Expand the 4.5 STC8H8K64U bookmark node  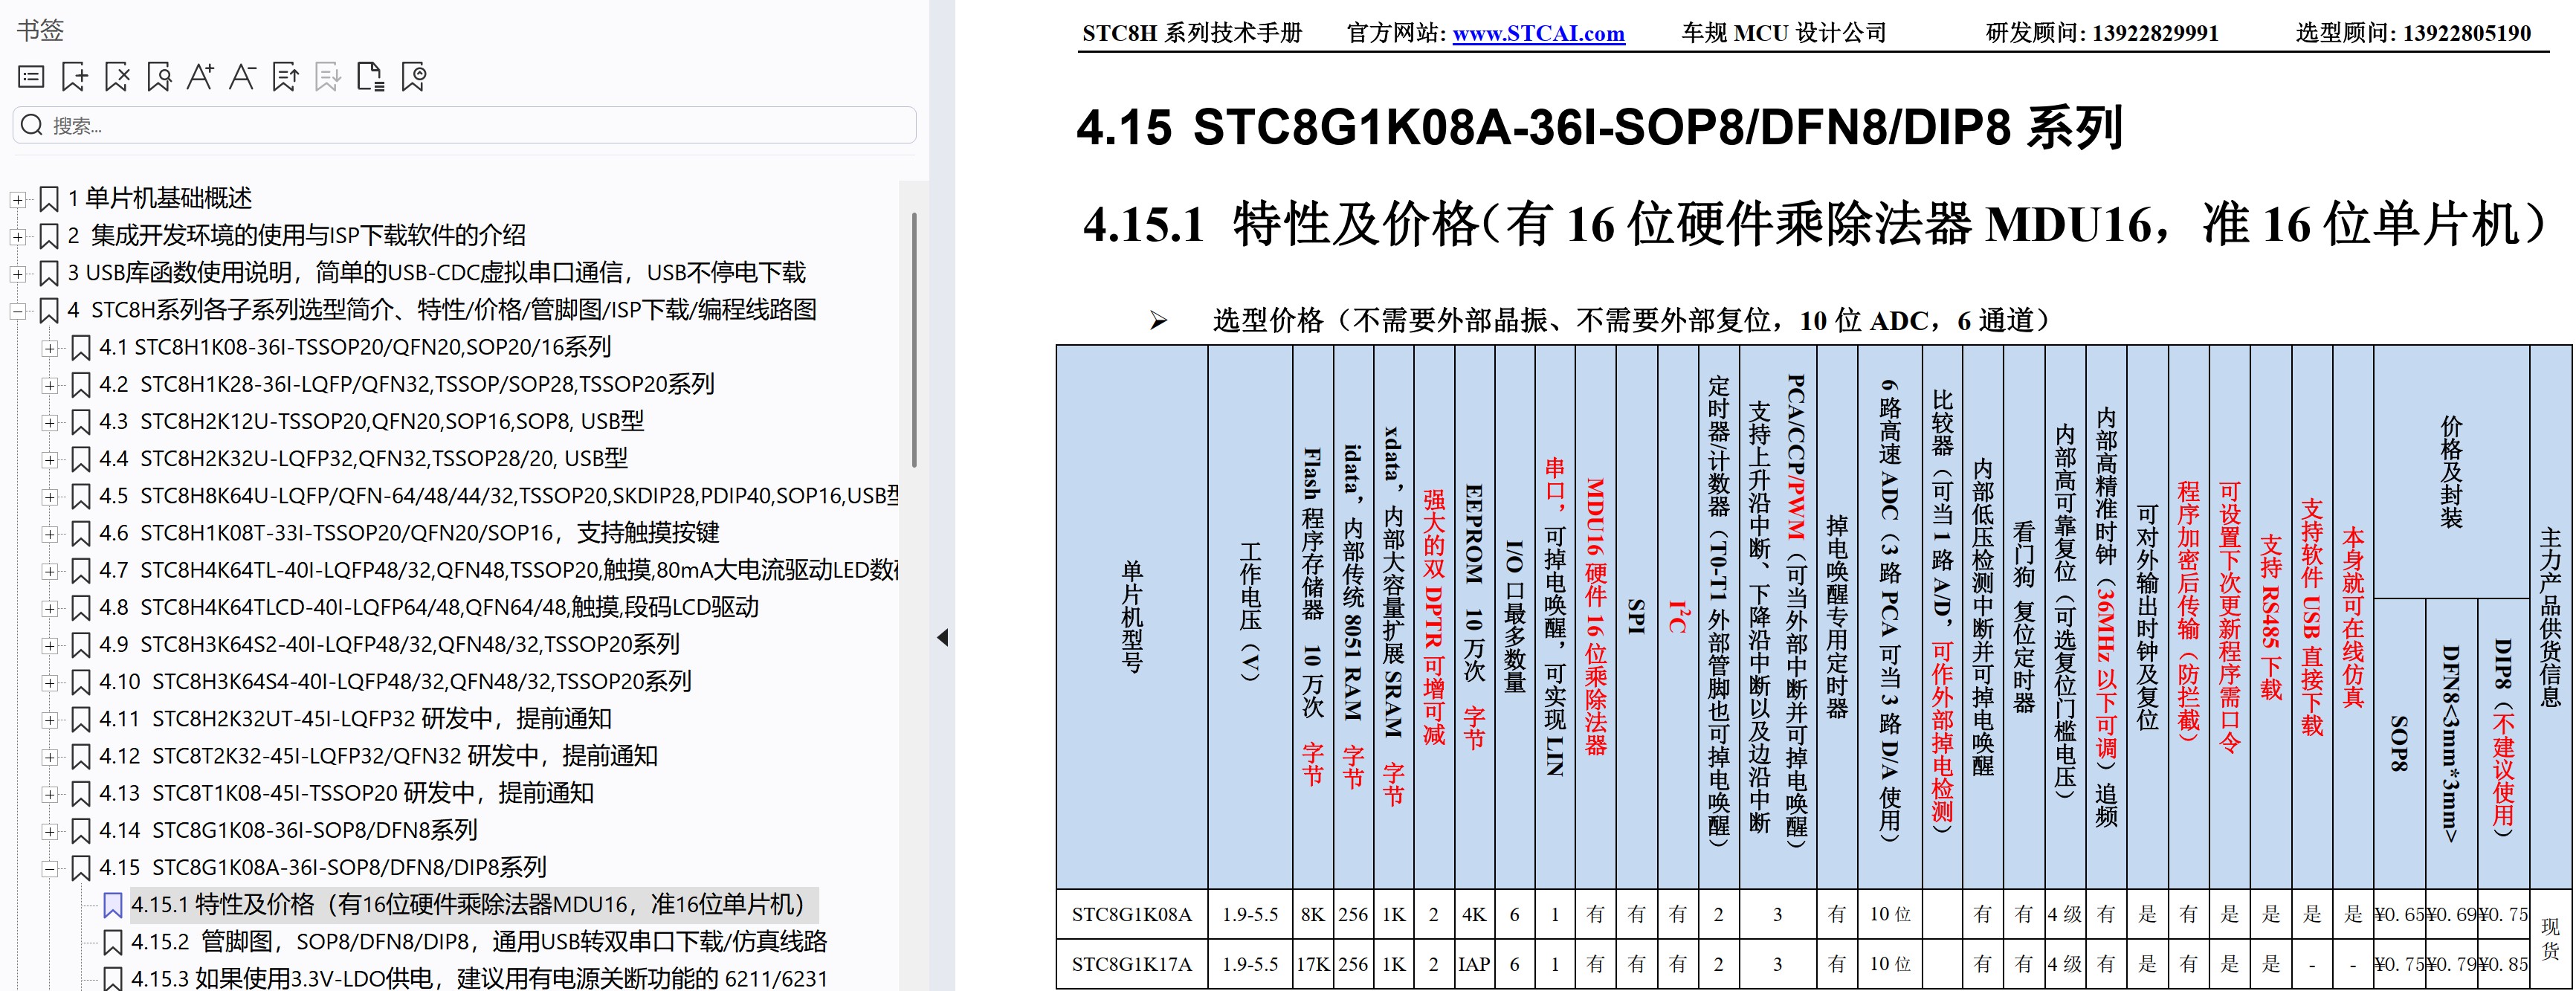[x=49, y=497]
